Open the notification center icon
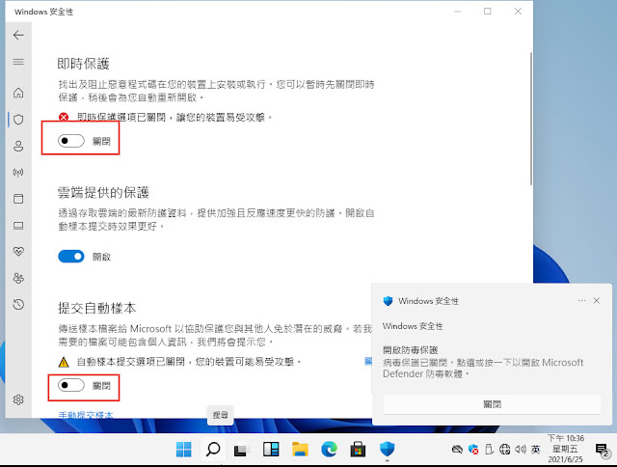This screenshot has width=617, height=467. (602, 450)
